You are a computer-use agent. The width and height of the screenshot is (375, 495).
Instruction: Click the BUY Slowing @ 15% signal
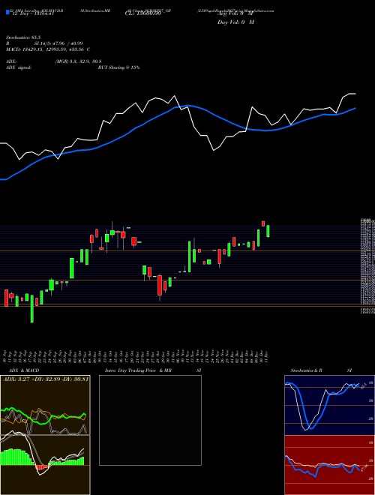coord(118,67)
